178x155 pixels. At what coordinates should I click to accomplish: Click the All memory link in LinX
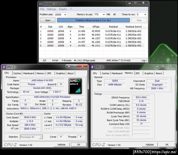click(114, 15)
